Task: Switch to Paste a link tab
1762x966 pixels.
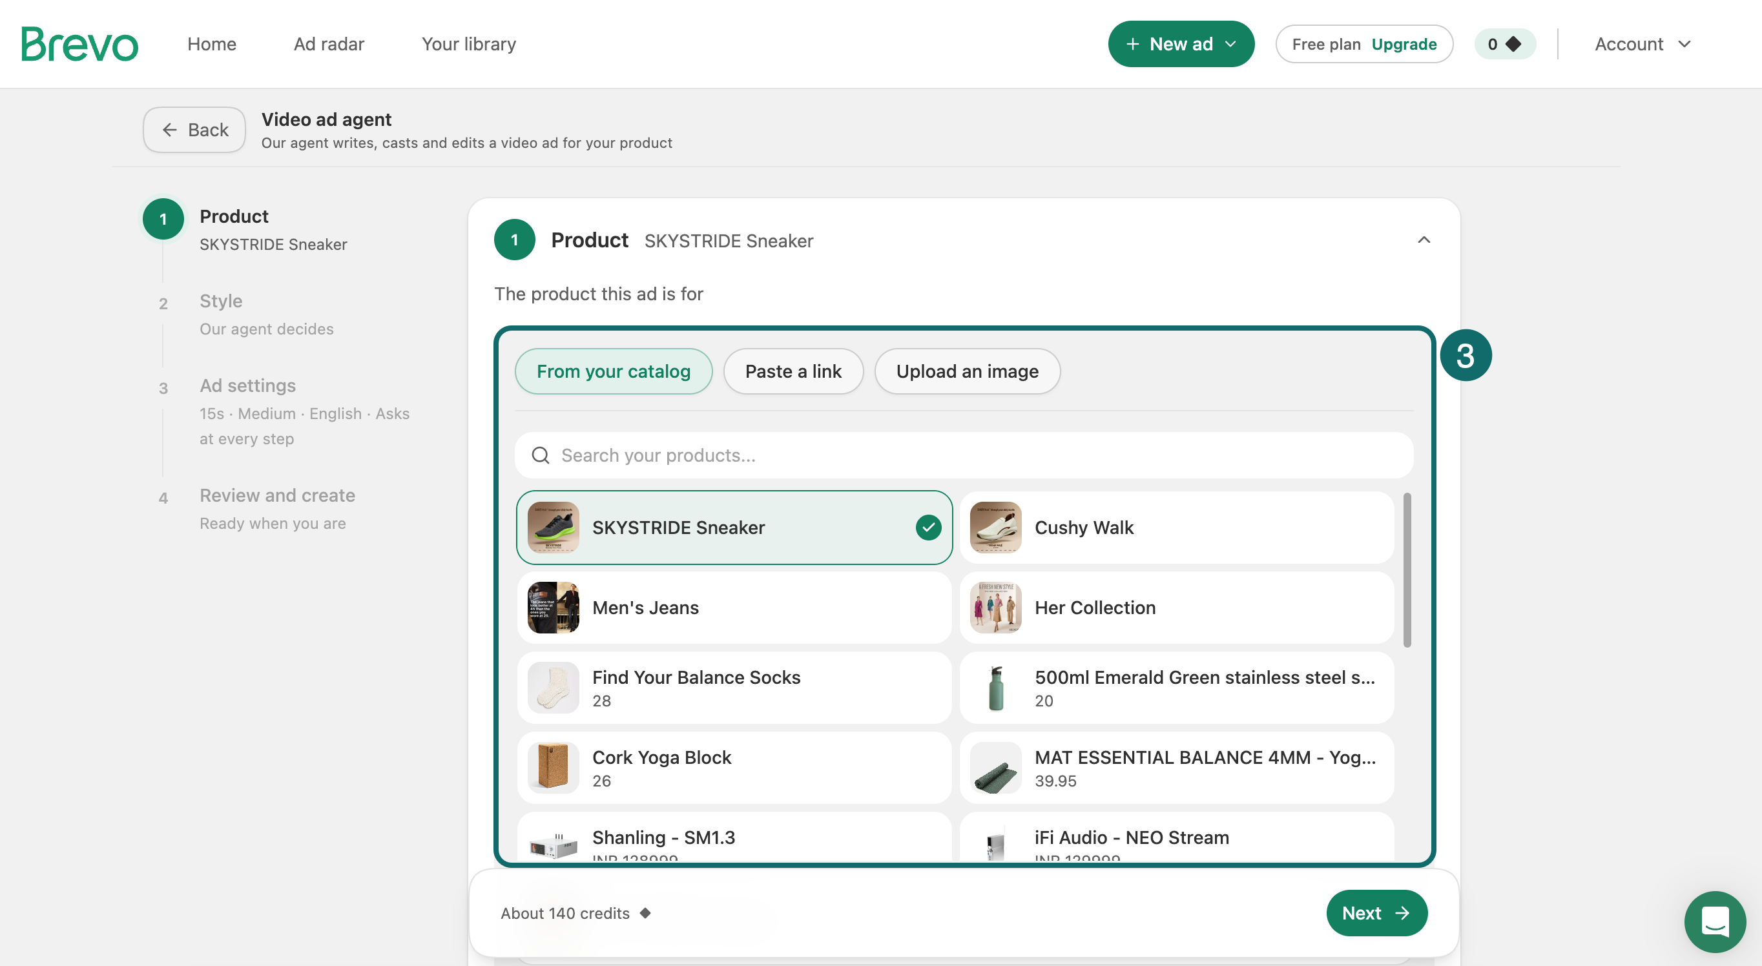Action: click(x=793, y=371)
